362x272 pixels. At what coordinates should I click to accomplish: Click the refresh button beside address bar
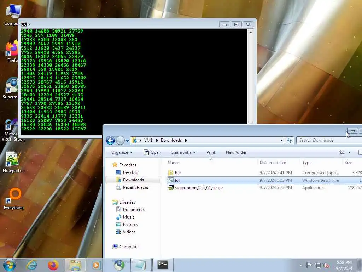[290, 140]
